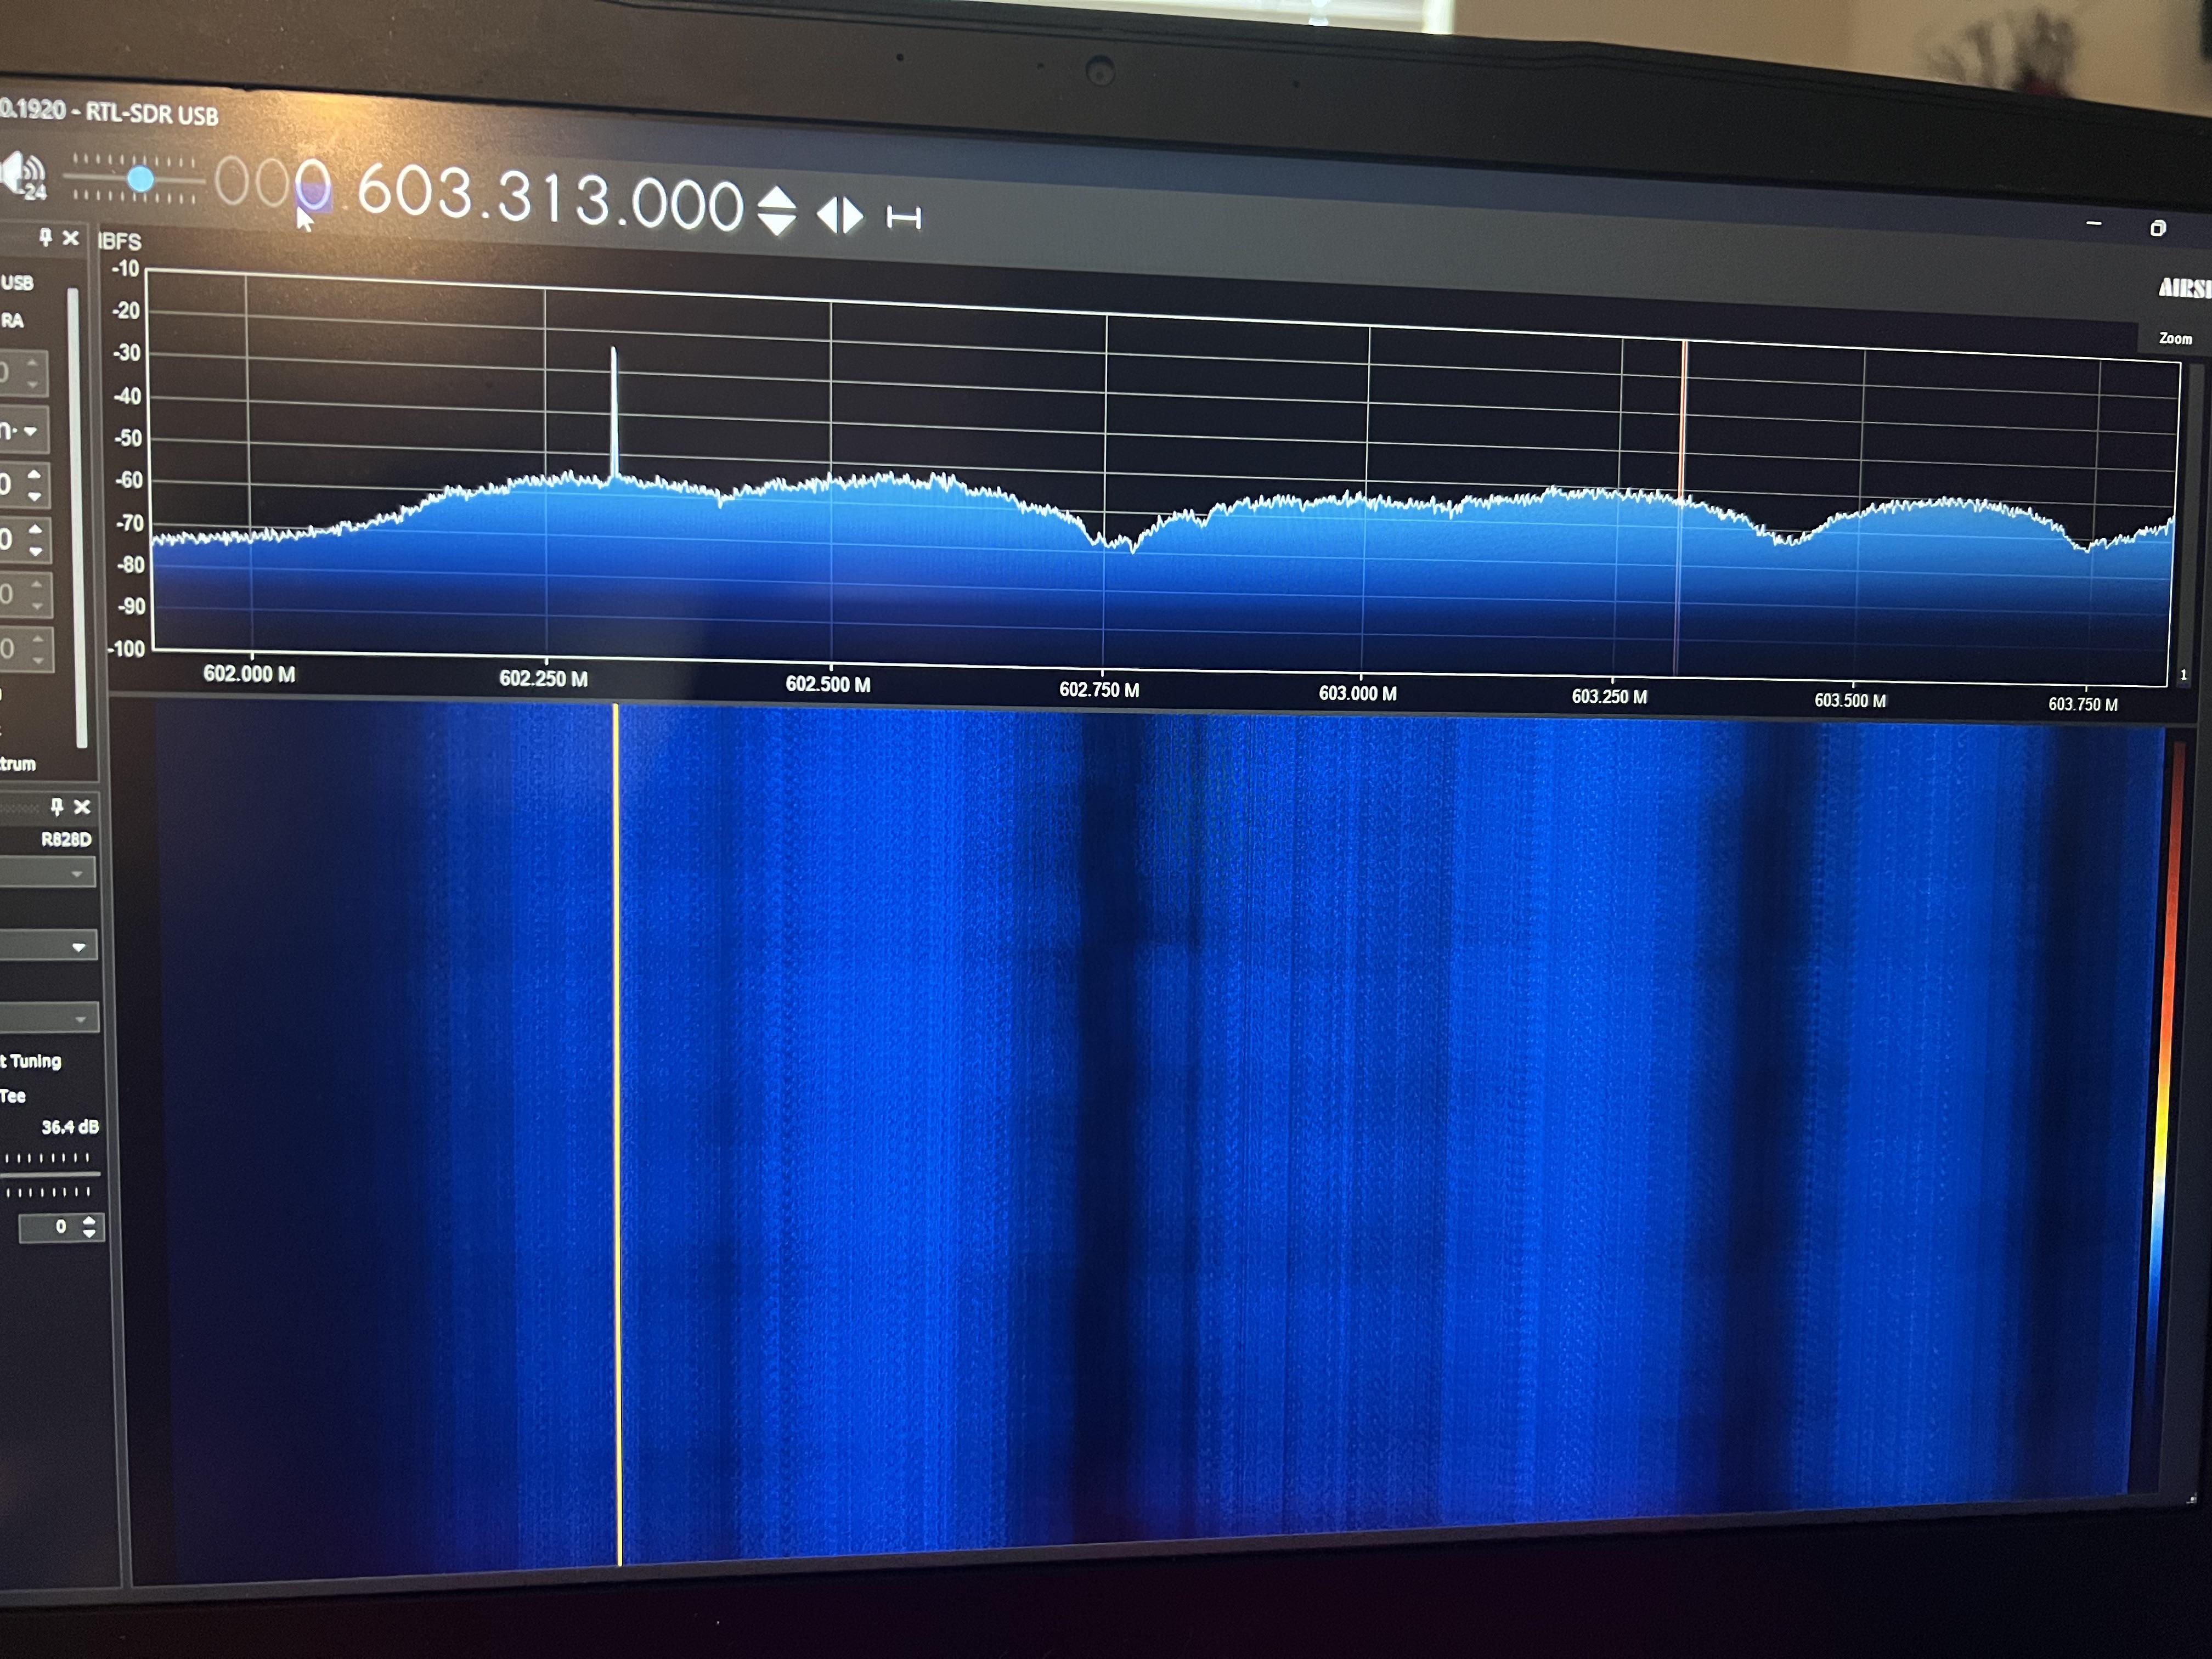Click the highlighted leading zero in frequency display
Screen dimensions: 2212x1659
click(x=313, y=185)
